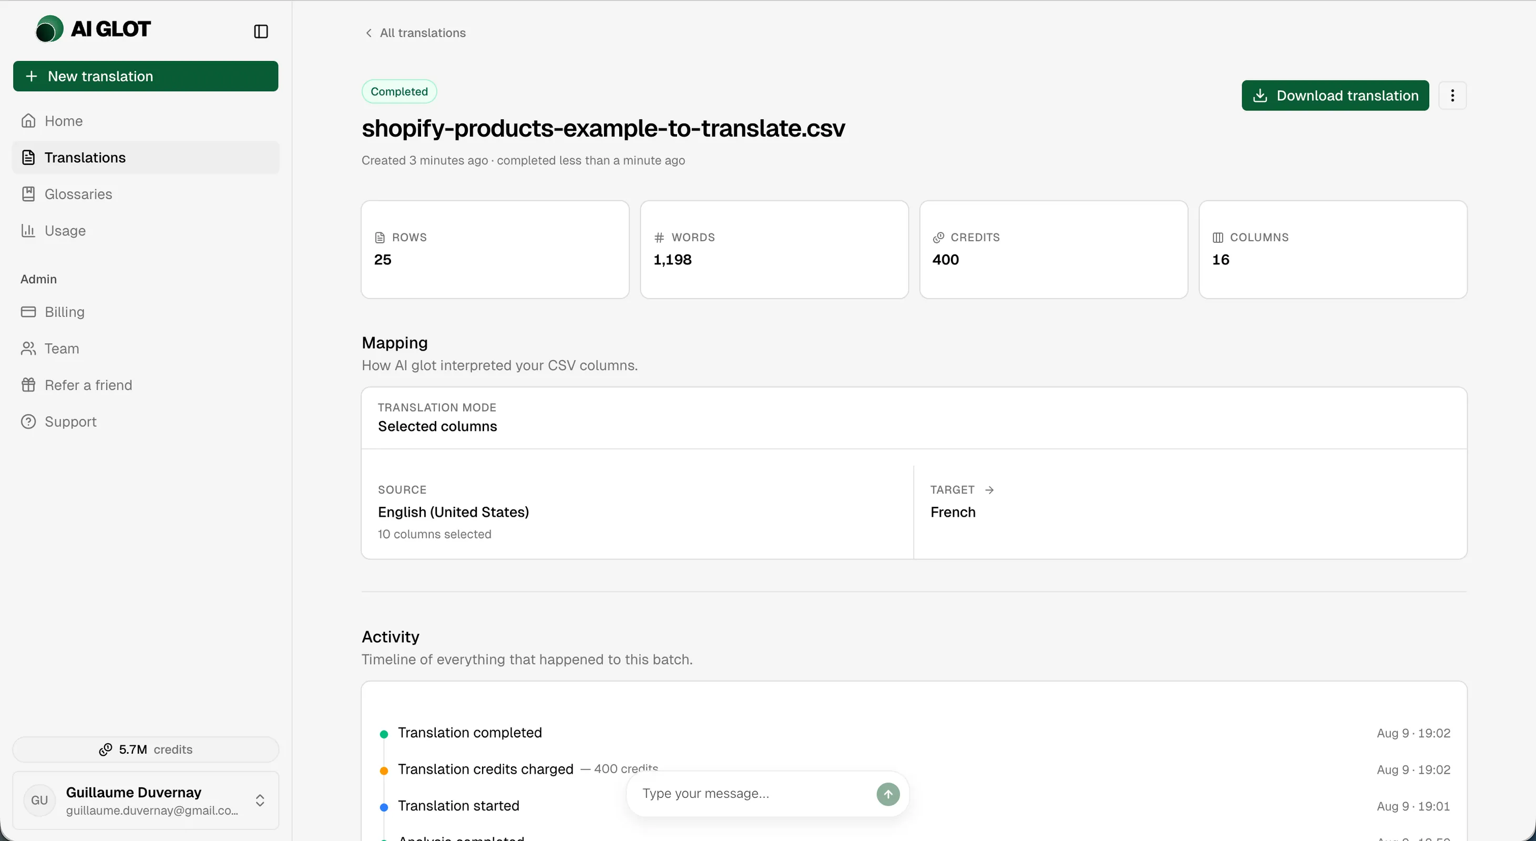Click the arrow icon next to Target
Screen dimensions: 1536x841
(989, 490)
